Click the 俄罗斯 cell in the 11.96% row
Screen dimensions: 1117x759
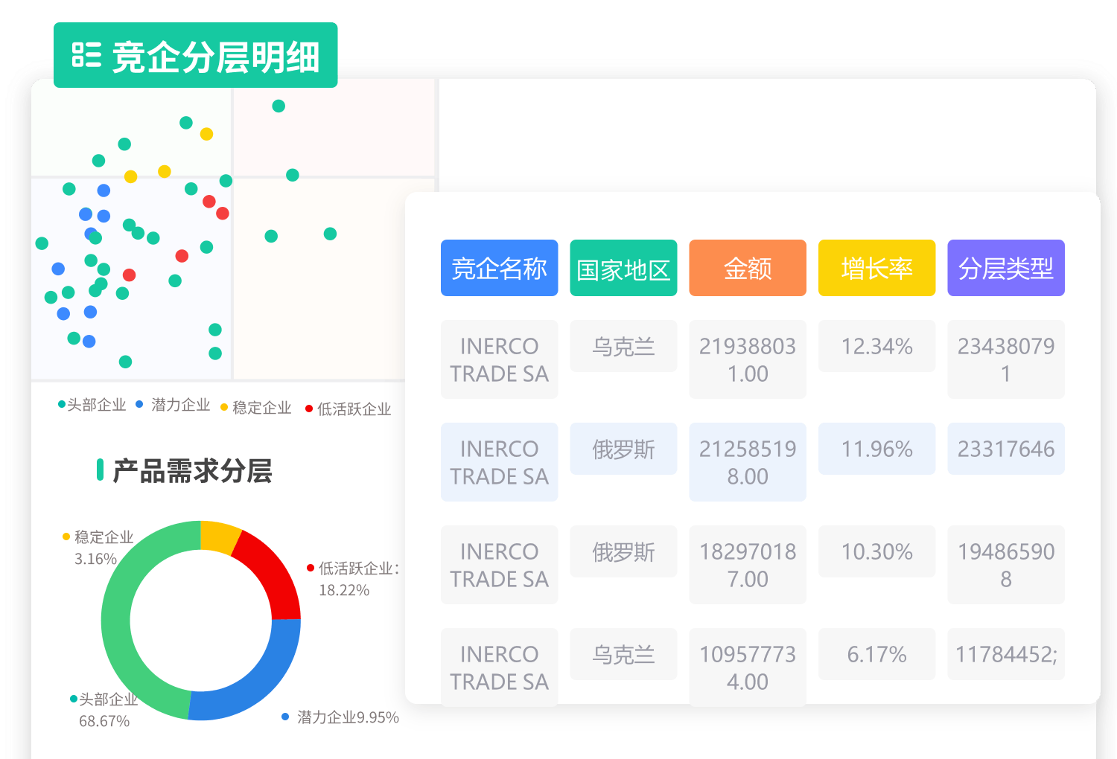click(623, 449)
